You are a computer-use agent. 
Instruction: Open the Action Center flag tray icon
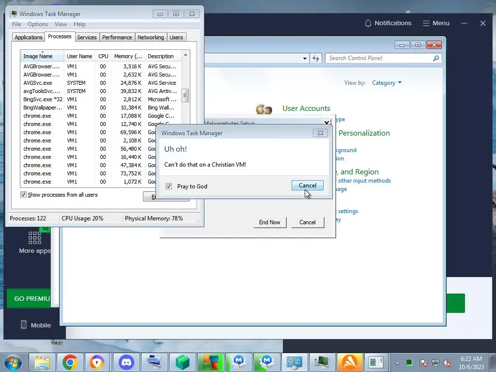pyautogui.click(x=424, y=362)
